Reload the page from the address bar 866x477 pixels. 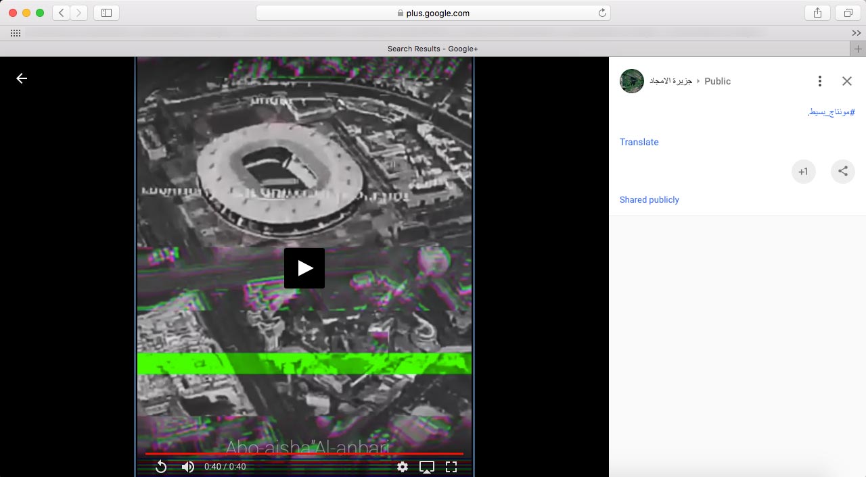(601, 13)
